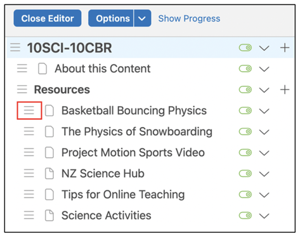Image resolution: width=300 pixels, height=238 pixels.
Task: Toggle visibility switch for NZ Science Hub
Action: click(245, 173)
